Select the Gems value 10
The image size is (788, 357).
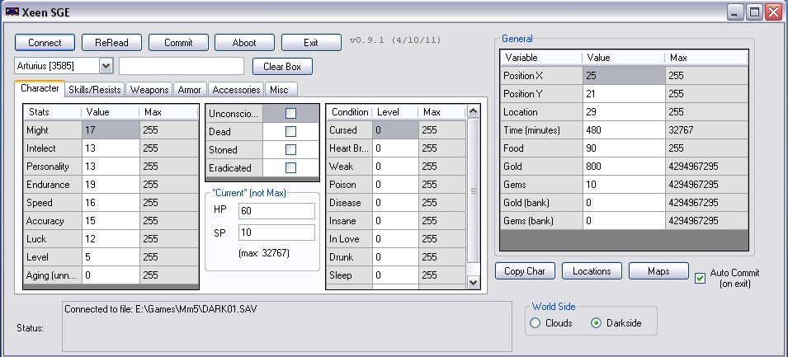coord(624,185)
